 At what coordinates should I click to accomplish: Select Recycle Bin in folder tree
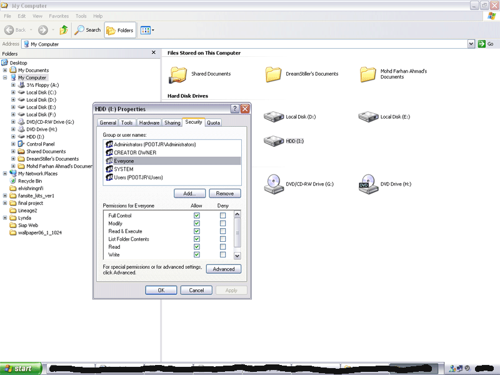coord(29,181)
